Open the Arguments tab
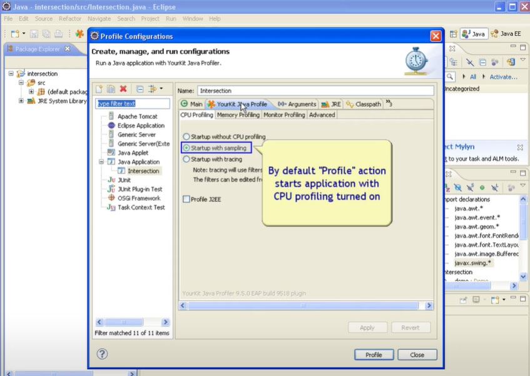 coord(297,104)
